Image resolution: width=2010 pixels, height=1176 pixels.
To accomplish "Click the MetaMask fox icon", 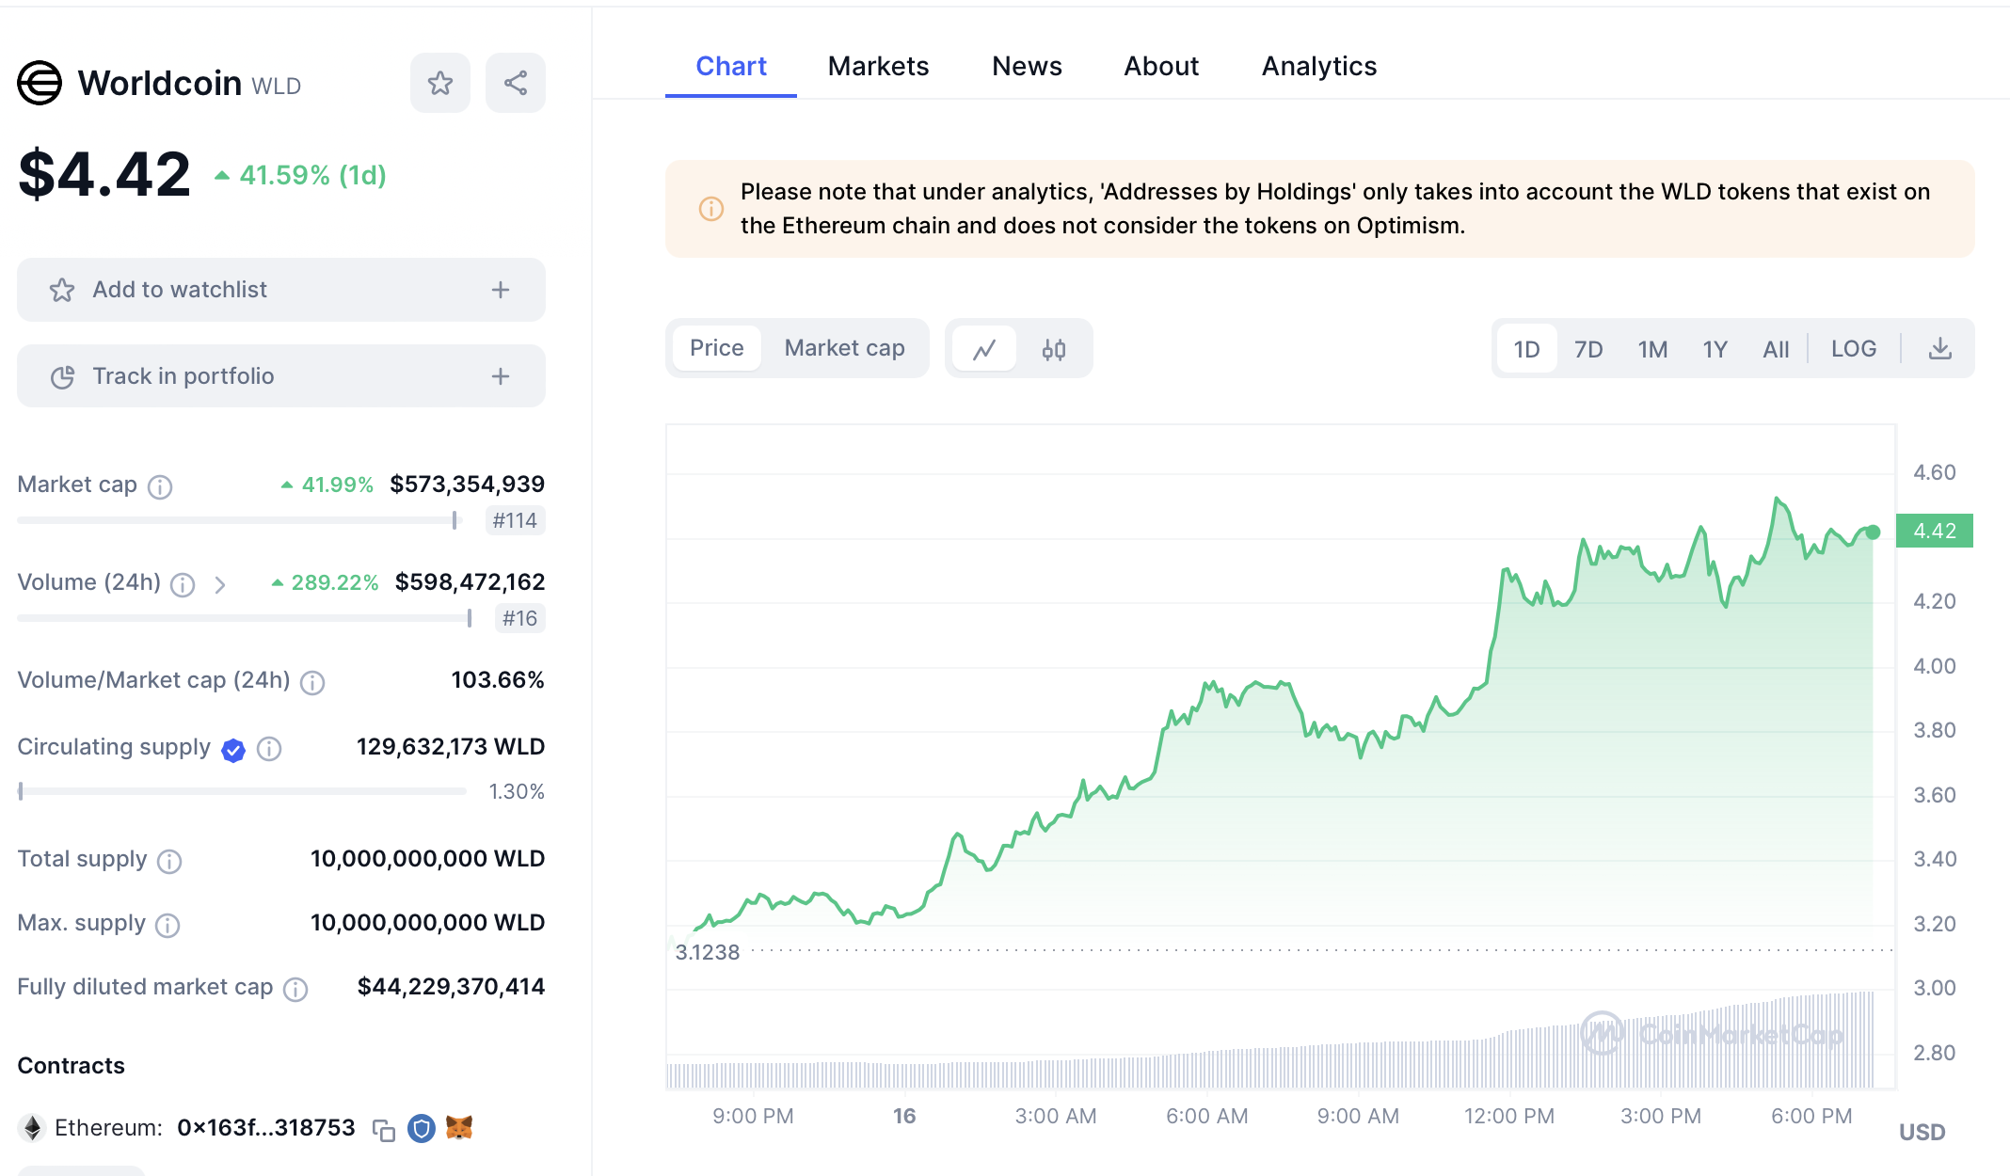I will point(459,1127).
